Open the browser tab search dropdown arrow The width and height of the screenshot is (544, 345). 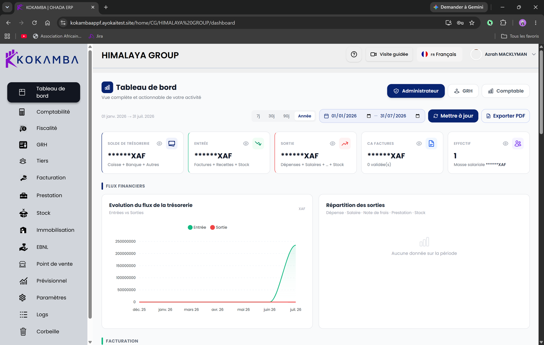point(7,7)
